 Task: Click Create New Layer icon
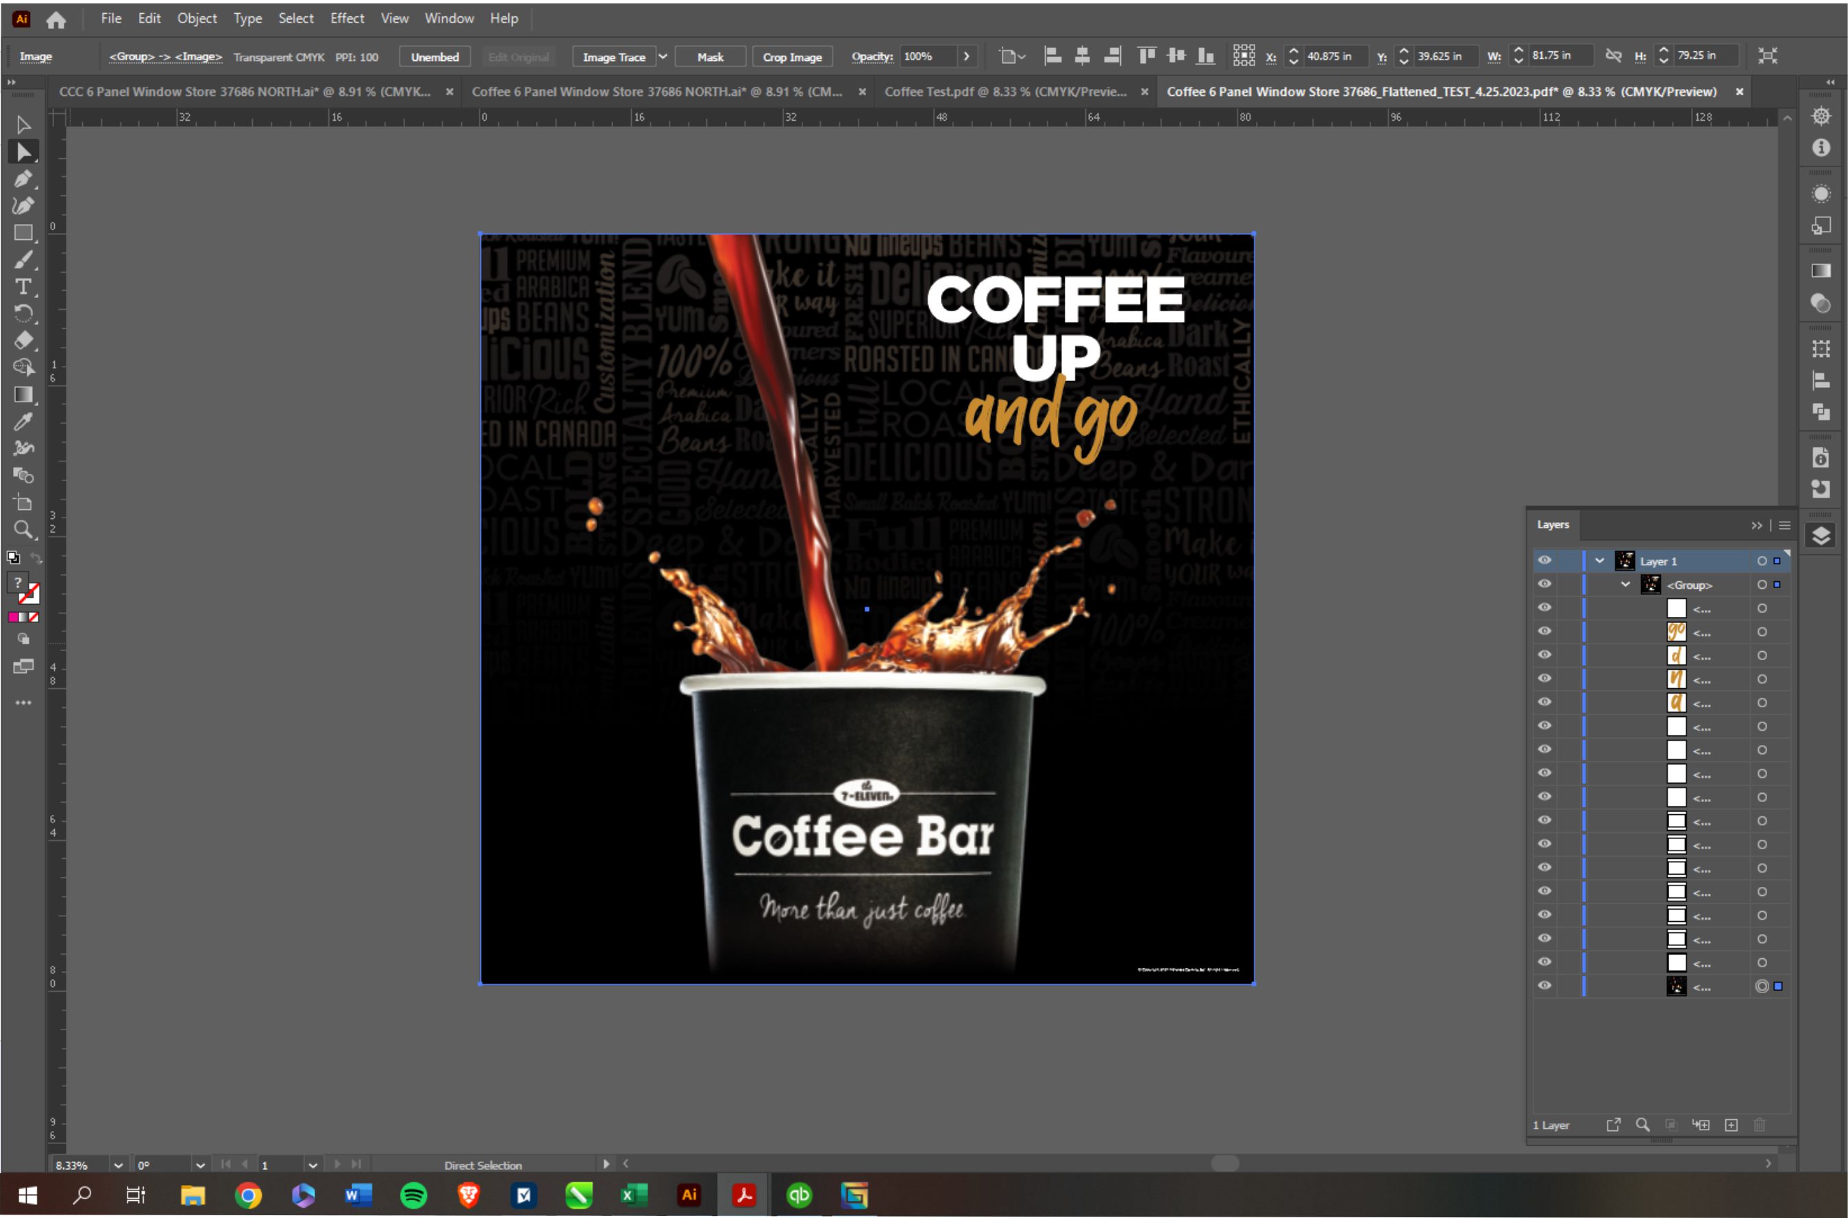click(1732, 1125)
